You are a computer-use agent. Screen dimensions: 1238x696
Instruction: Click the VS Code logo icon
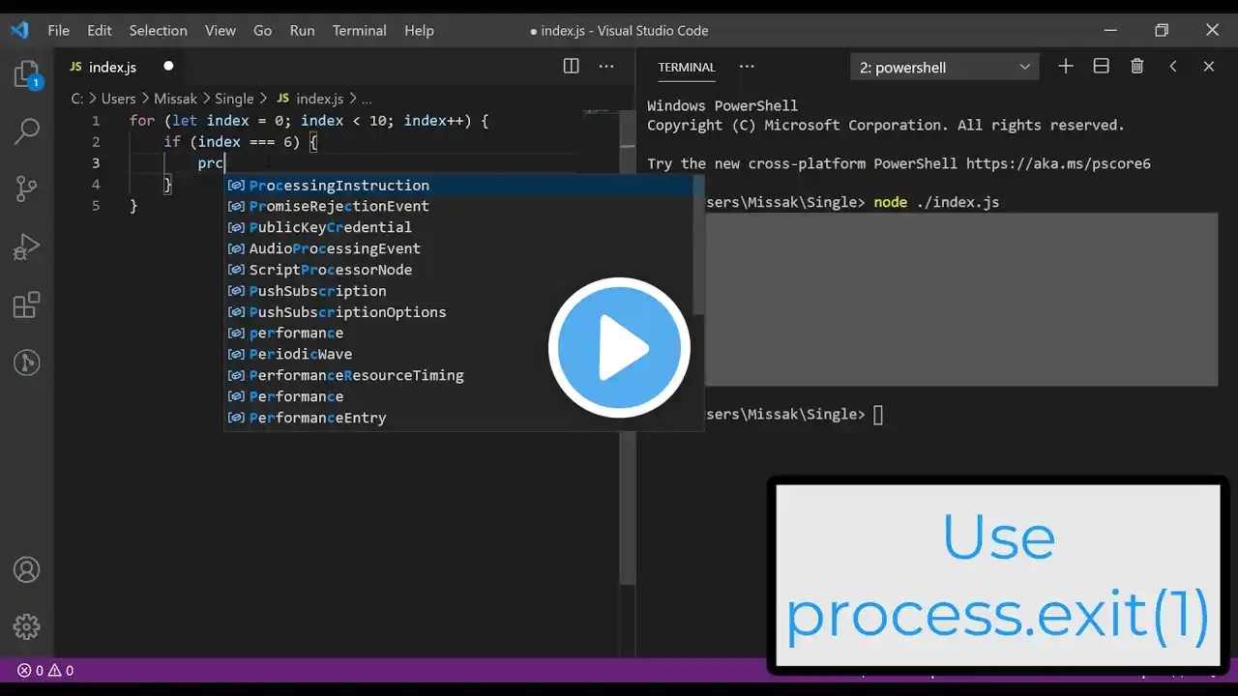point(19,30)
